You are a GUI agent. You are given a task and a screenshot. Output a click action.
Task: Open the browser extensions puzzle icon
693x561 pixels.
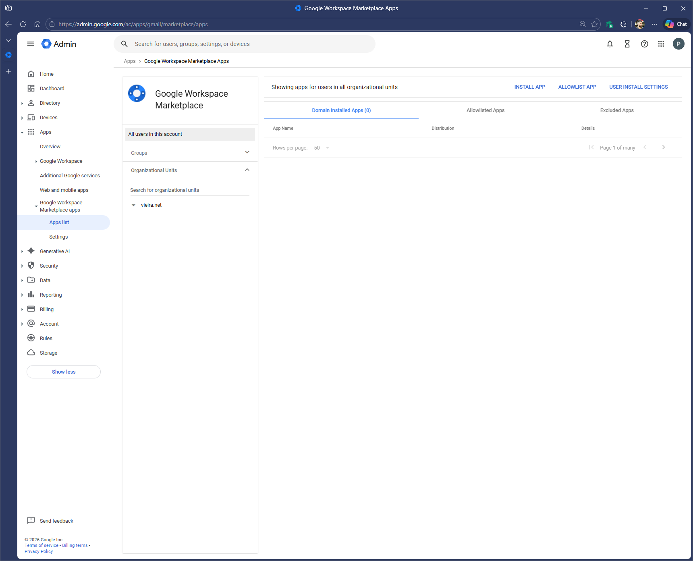point(623,24)
